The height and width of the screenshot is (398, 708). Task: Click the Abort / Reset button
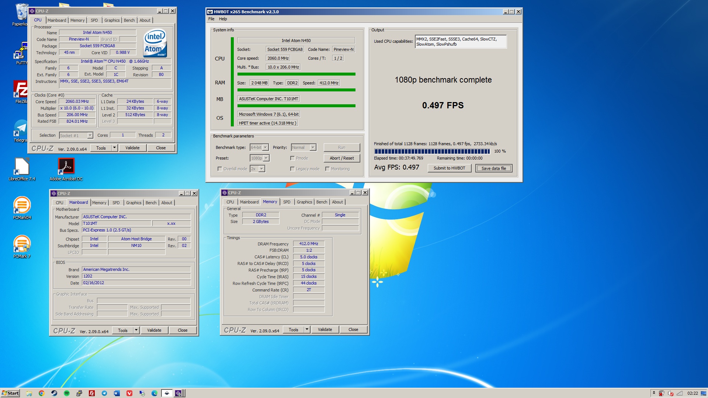[342, 158]
